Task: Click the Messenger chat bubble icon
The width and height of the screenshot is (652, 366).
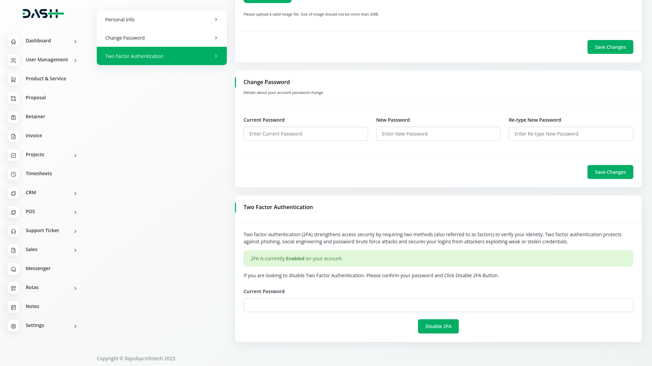Action: pyautogui.click(x=13, y=269)
